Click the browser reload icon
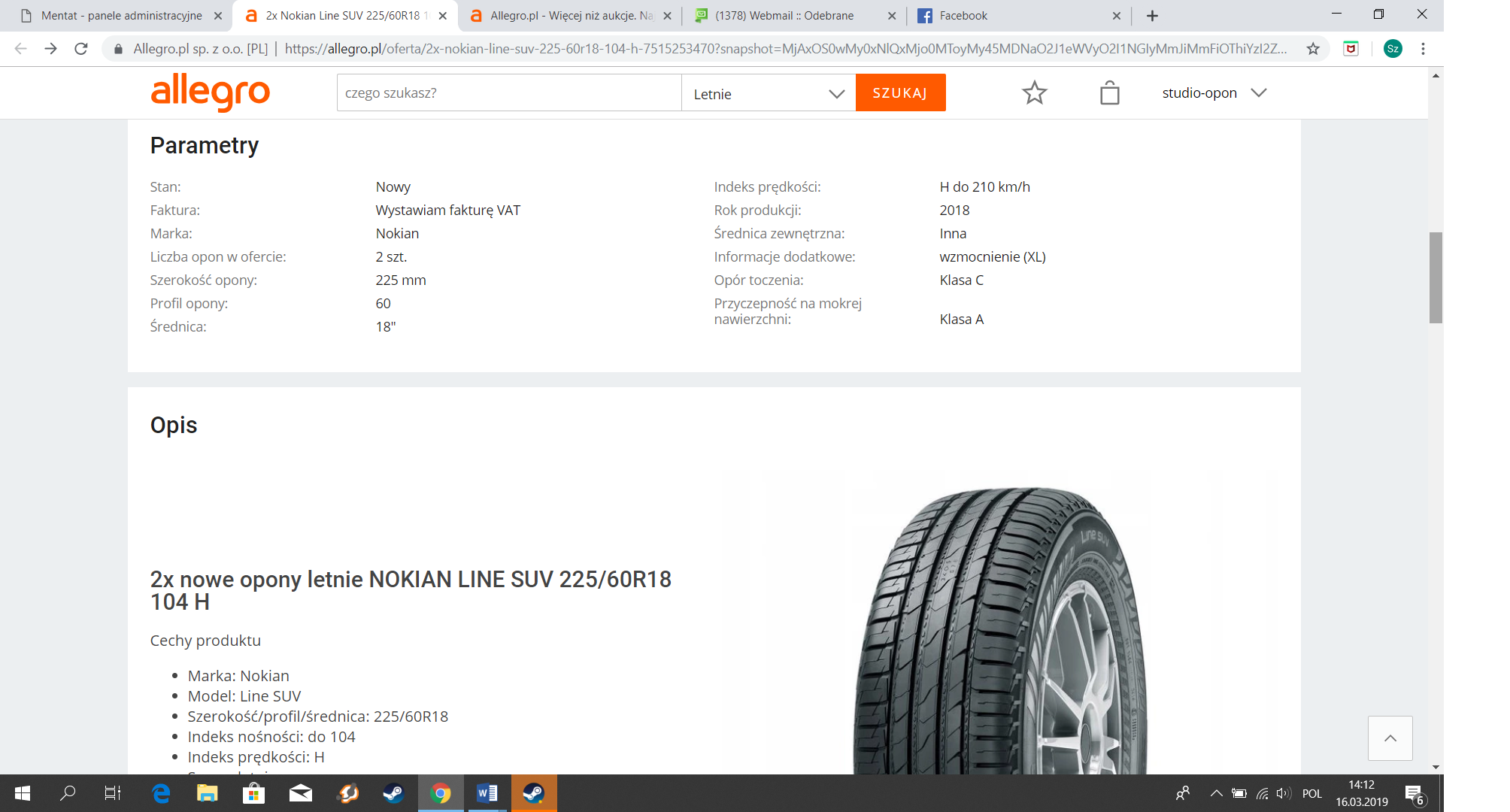Screen dimensions: 1510x812 (x=81, y=49)
